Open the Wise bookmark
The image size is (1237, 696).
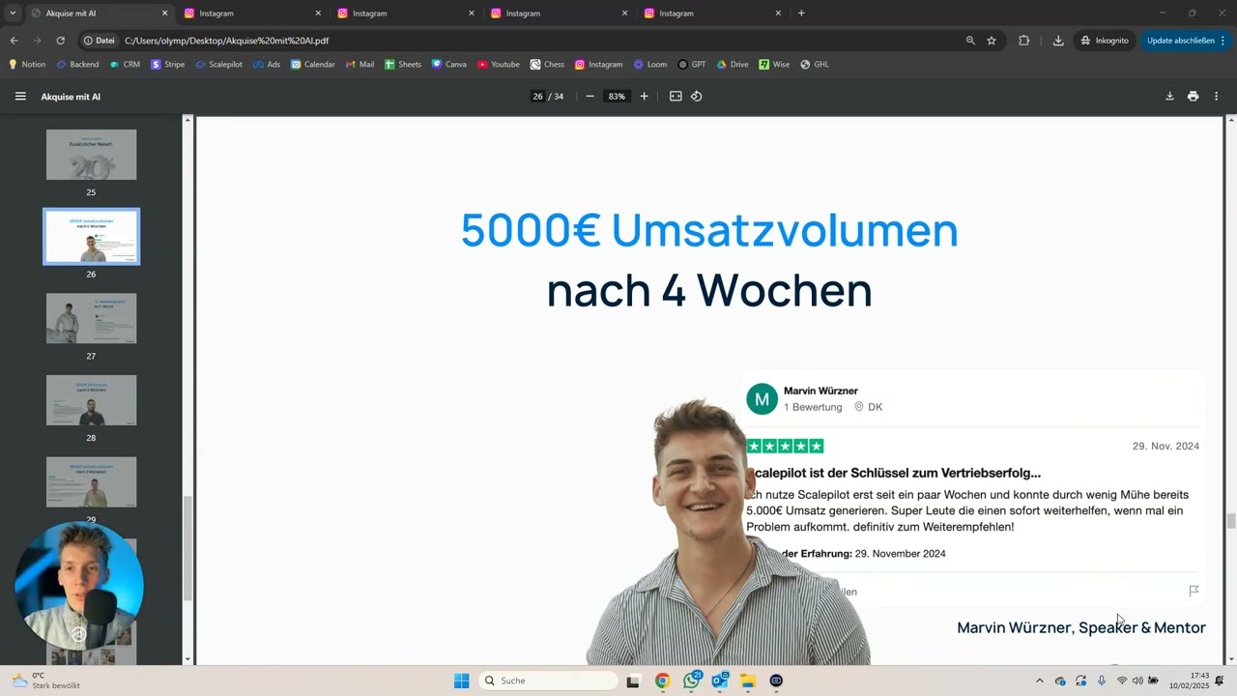click(774, 65)
